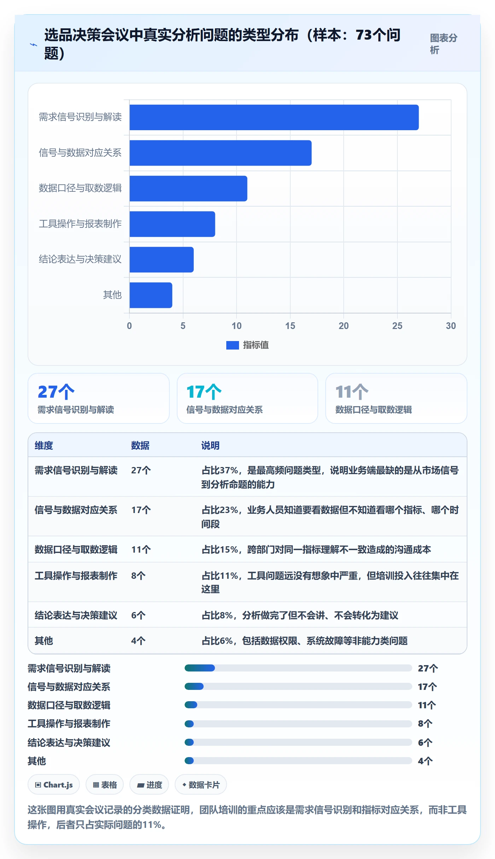Click the 工具操作与报表制作 table row
Viewport: 495px width, 859px height.
[248, 582]
